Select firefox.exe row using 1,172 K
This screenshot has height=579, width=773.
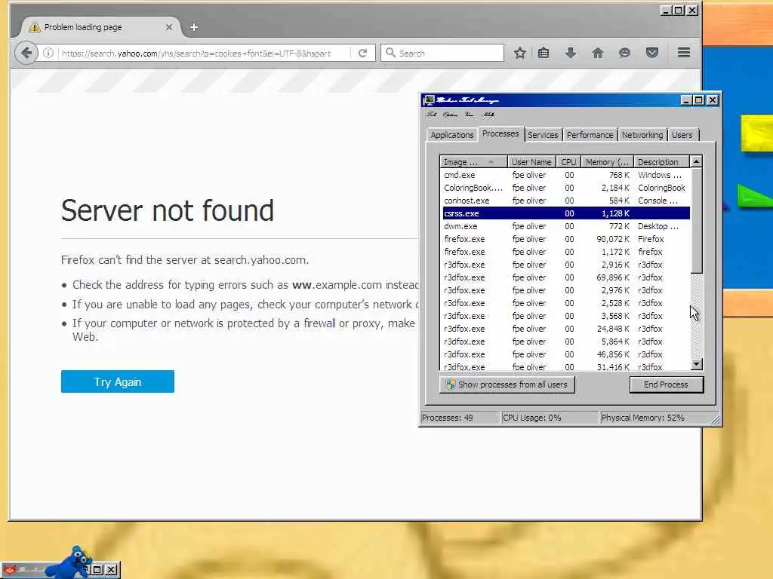565,252
